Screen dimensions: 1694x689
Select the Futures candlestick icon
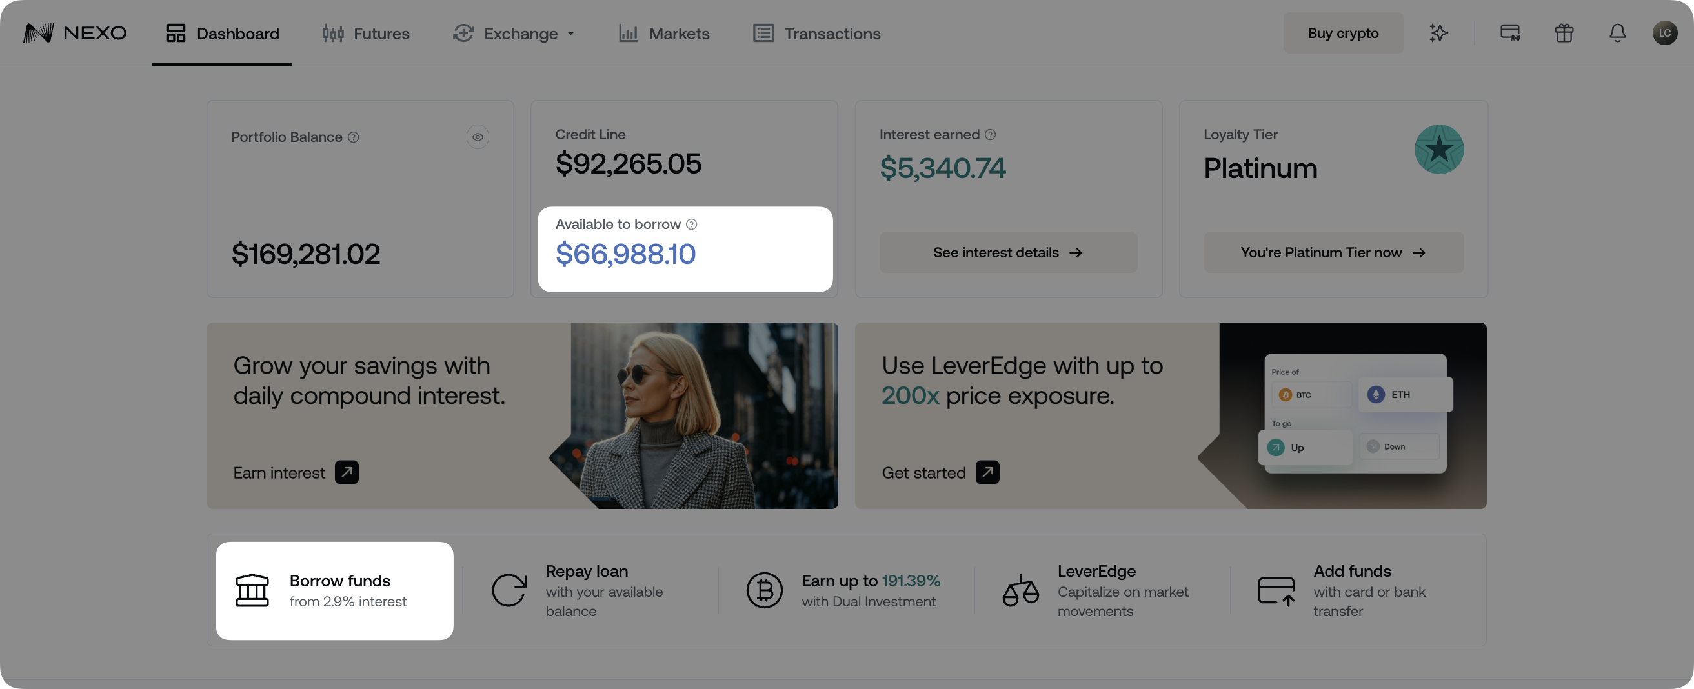coord(333,33)
